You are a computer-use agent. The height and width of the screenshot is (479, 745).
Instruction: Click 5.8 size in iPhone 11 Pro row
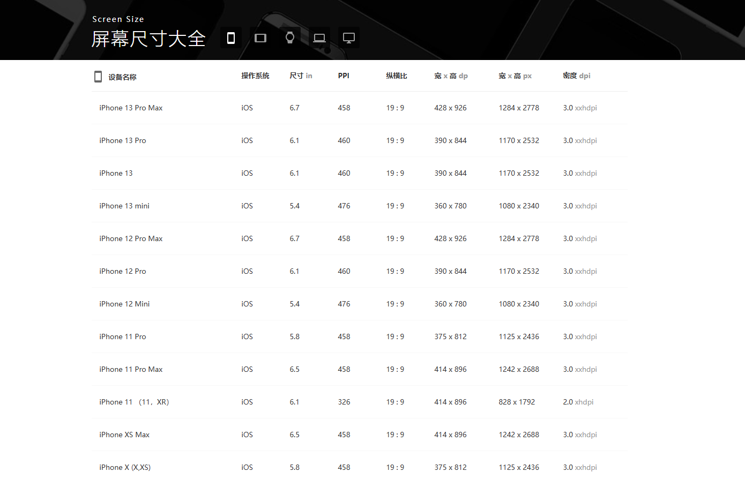pos(294,336)
